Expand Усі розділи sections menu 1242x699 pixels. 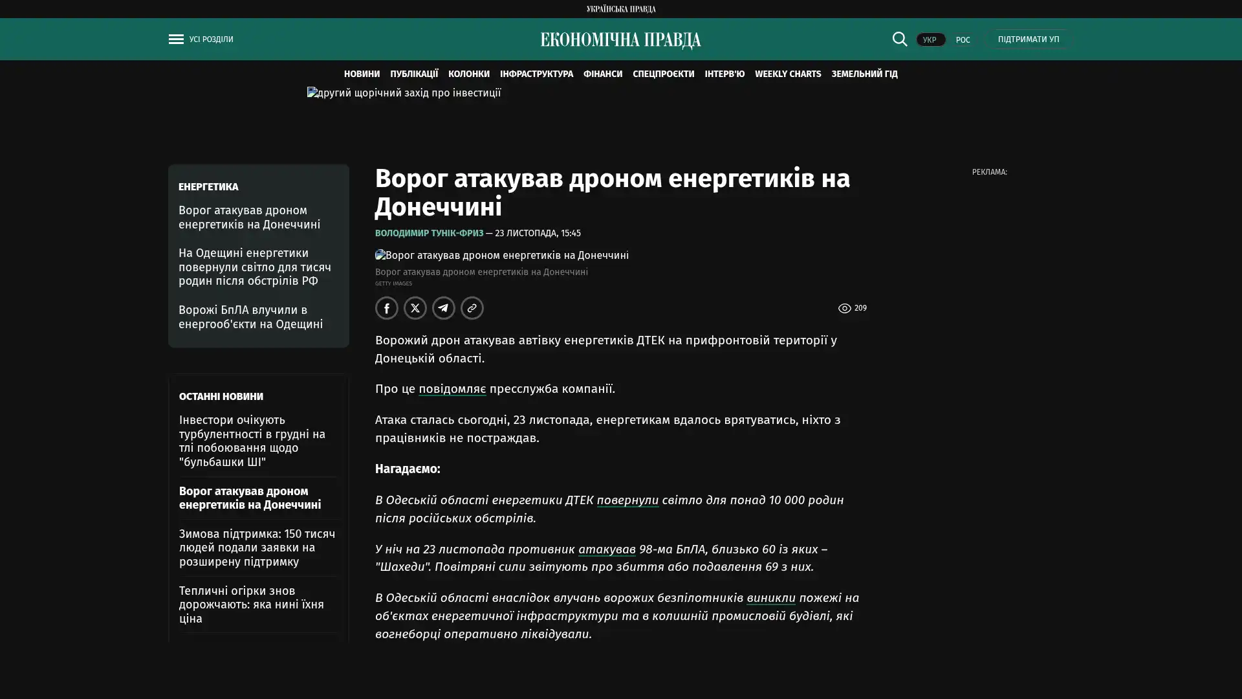point(211,39)
